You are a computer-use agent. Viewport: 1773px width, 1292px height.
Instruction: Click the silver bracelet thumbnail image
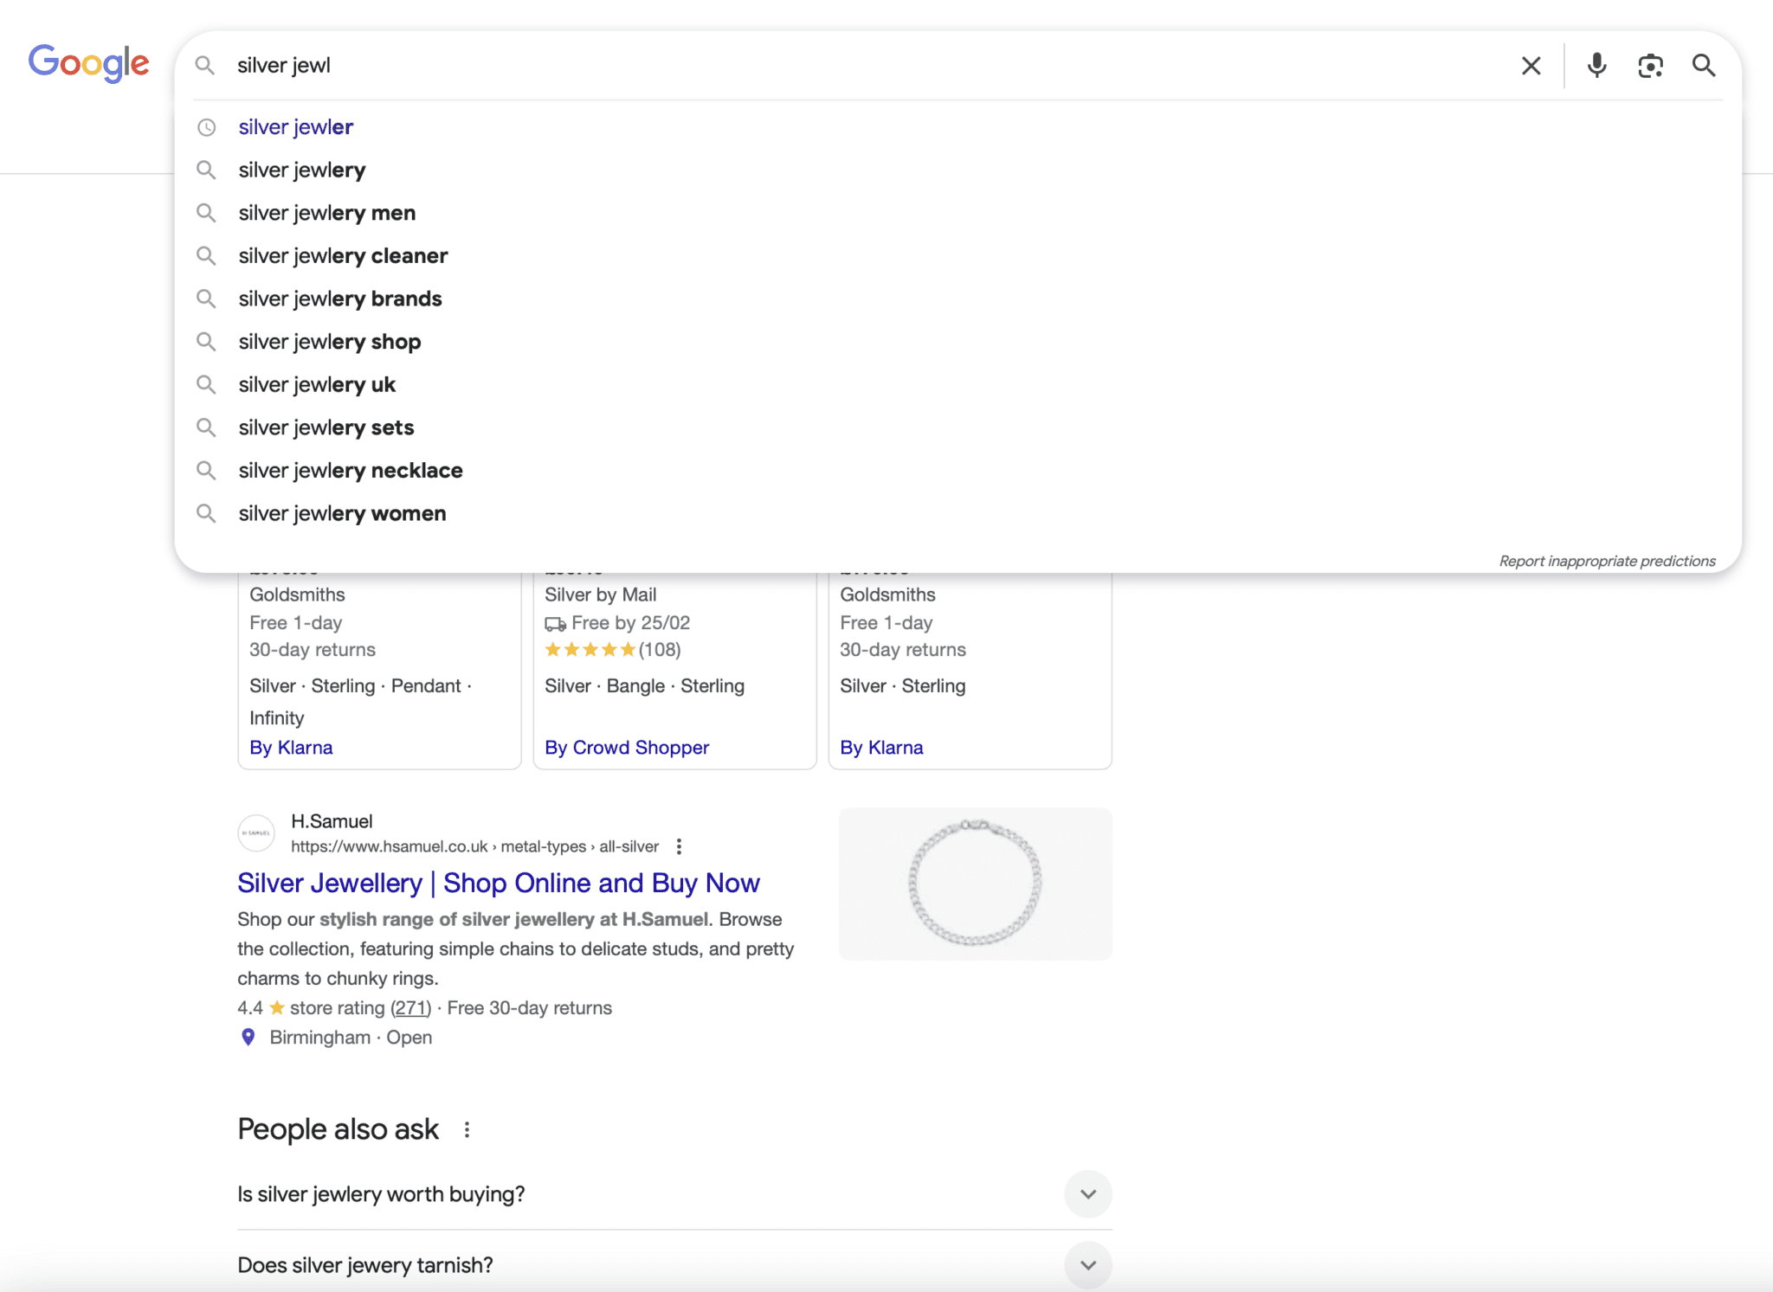974,884
